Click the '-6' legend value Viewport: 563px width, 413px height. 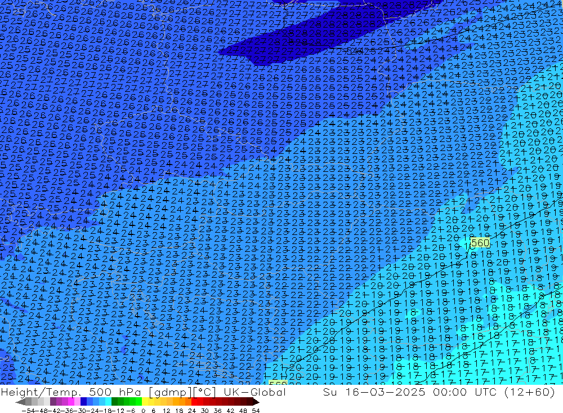131,411
